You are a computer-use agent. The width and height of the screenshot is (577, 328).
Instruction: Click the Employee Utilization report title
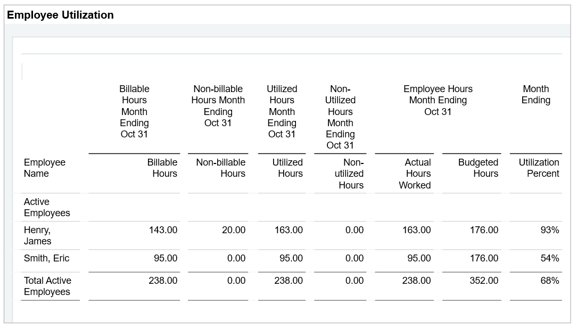pyautogui.click(x=60, y=15)
